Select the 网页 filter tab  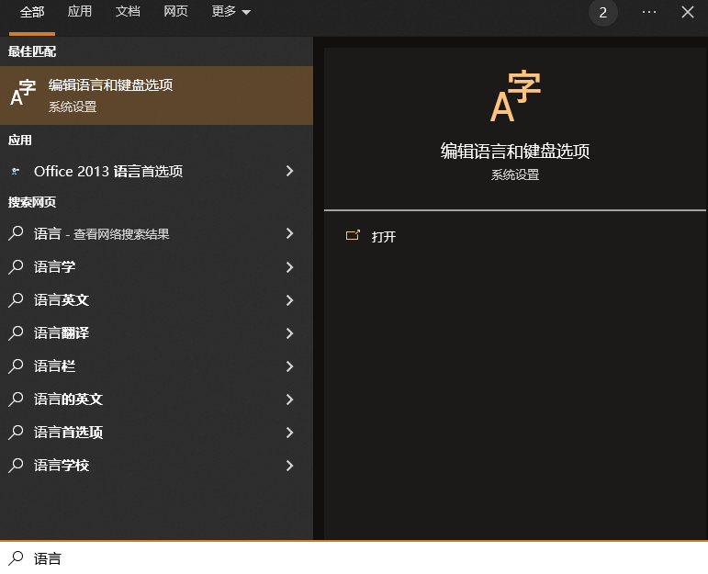[x=175, y=12]
